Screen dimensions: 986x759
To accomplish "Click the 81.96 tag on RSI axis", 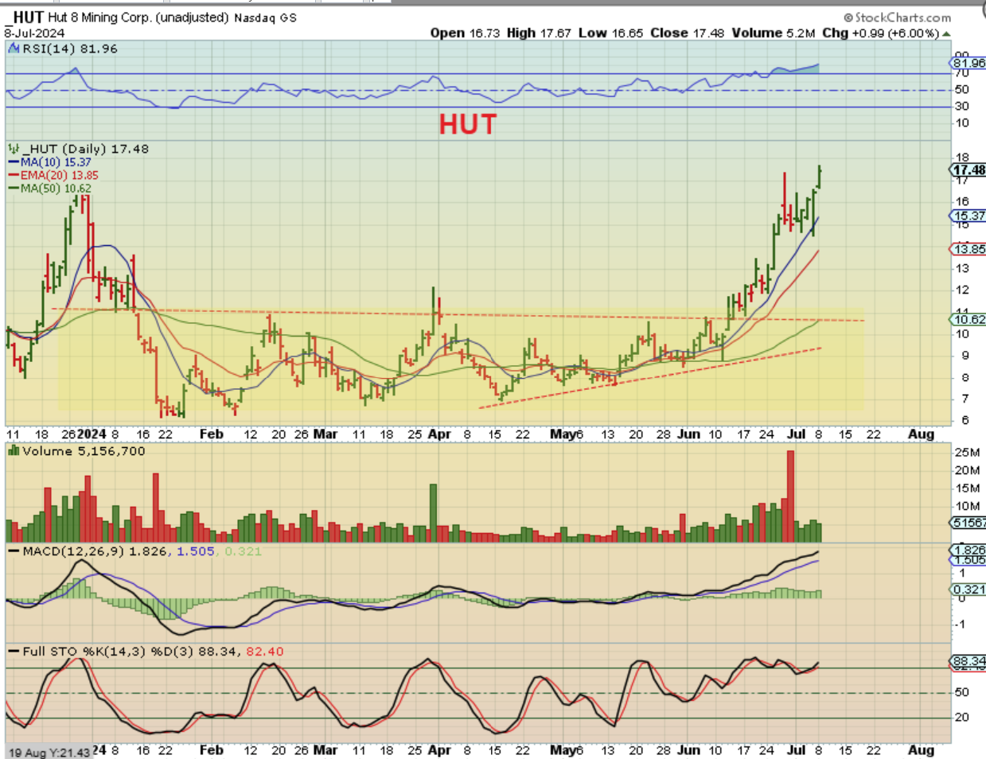I will point(968,63).
